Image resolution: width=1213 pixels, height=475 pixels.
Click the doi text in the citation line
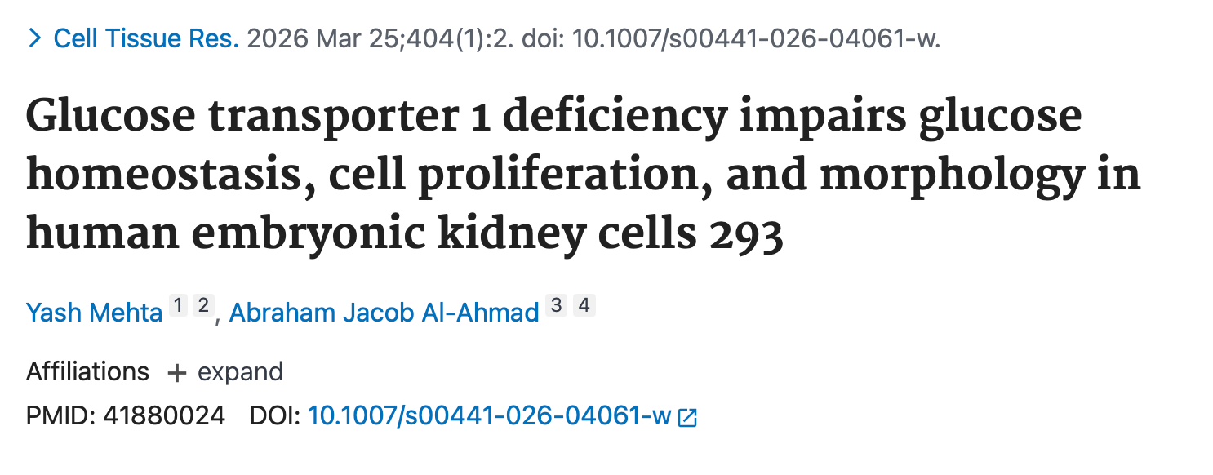[x=756, y=38]
